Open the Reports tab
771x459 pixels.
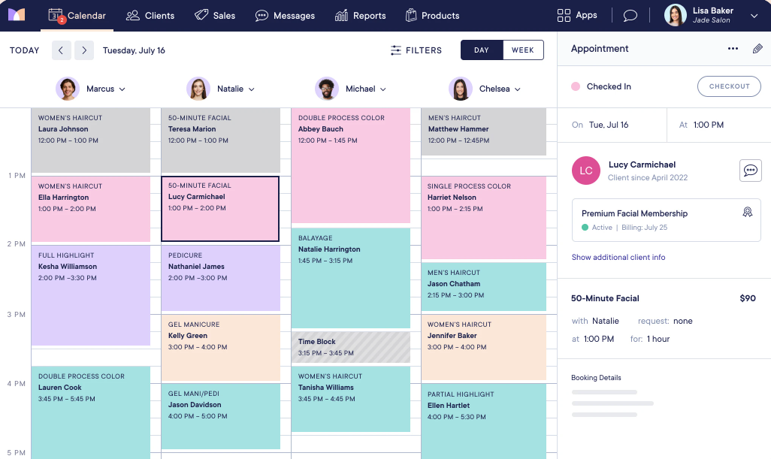pyautogui.click(x=360, y=16)
